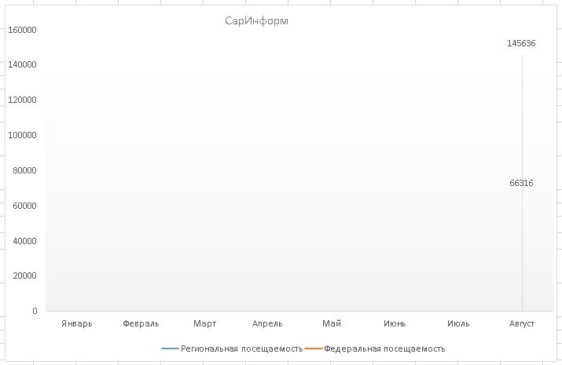
Task: Click vertical axis value 60000
Action: pyautogui.click(x=24, y=206)
